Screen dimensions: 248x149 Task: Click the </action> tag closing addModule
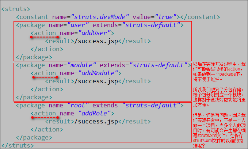[47, 89]
